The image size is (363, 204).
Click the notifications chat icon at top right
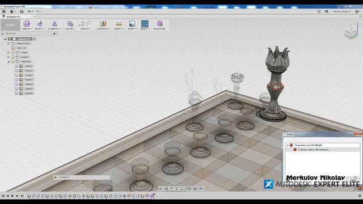[327, 11]
